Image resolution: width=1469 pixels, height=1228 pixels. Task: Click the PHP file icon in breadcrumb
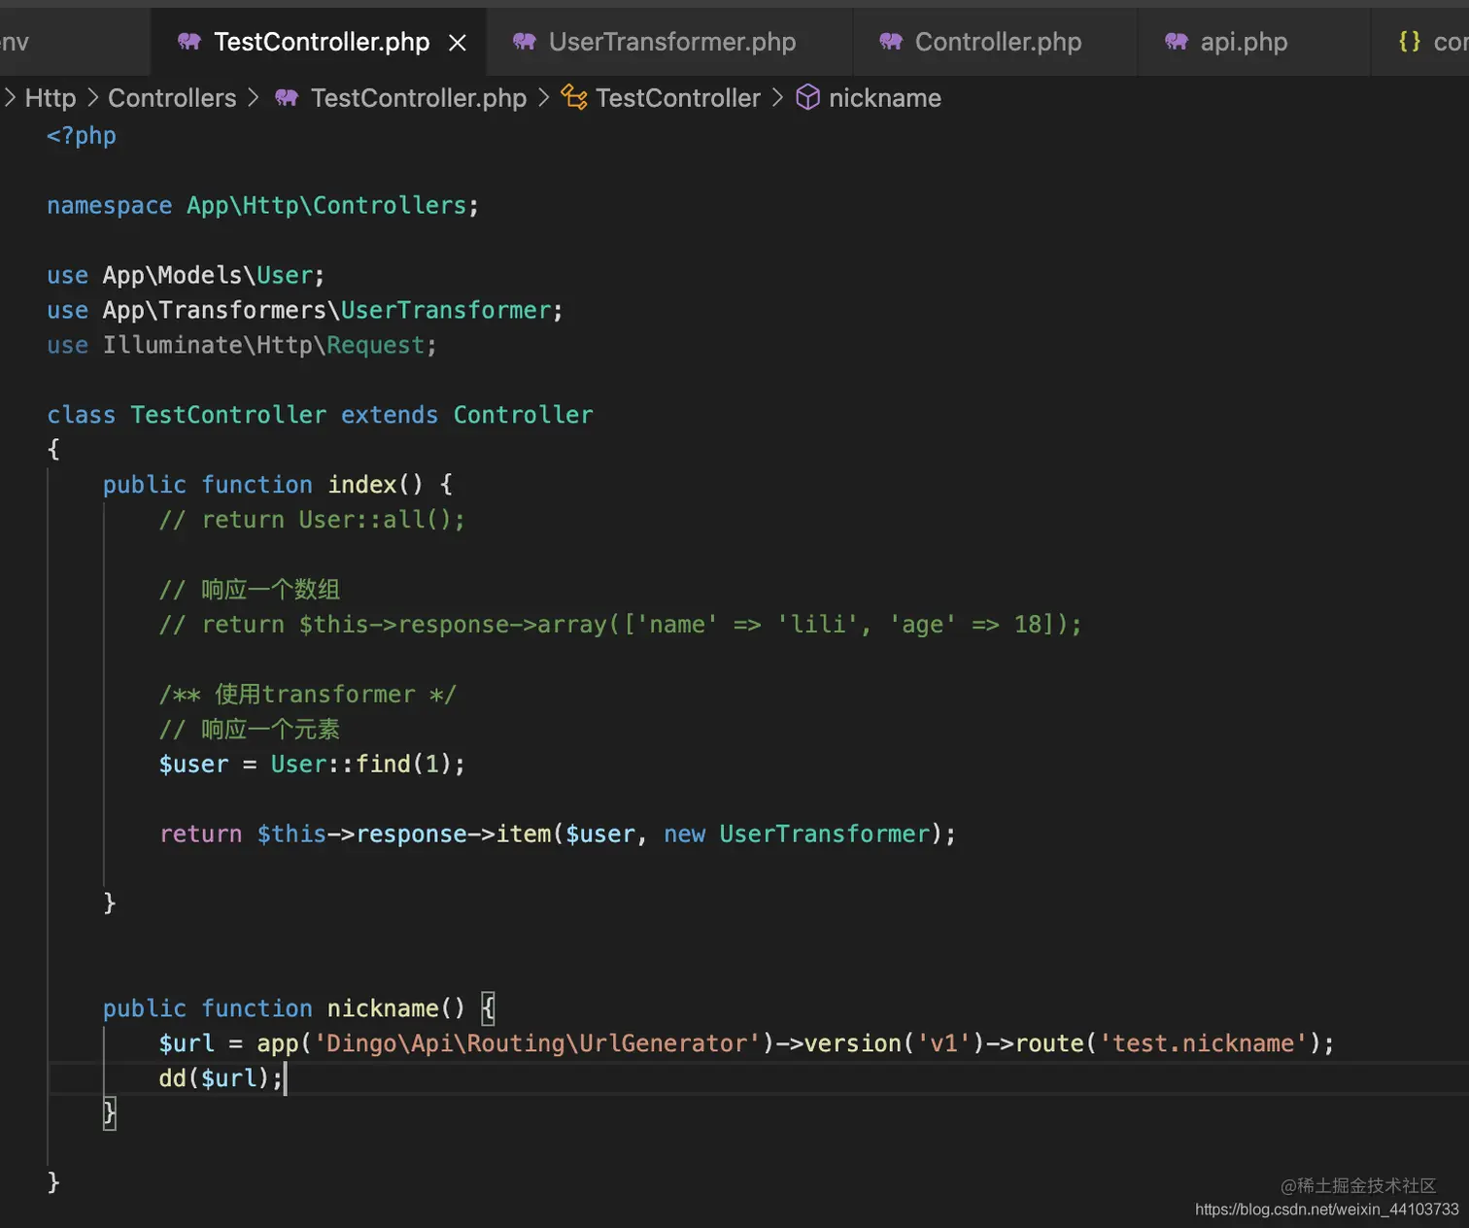pos(287,98)
